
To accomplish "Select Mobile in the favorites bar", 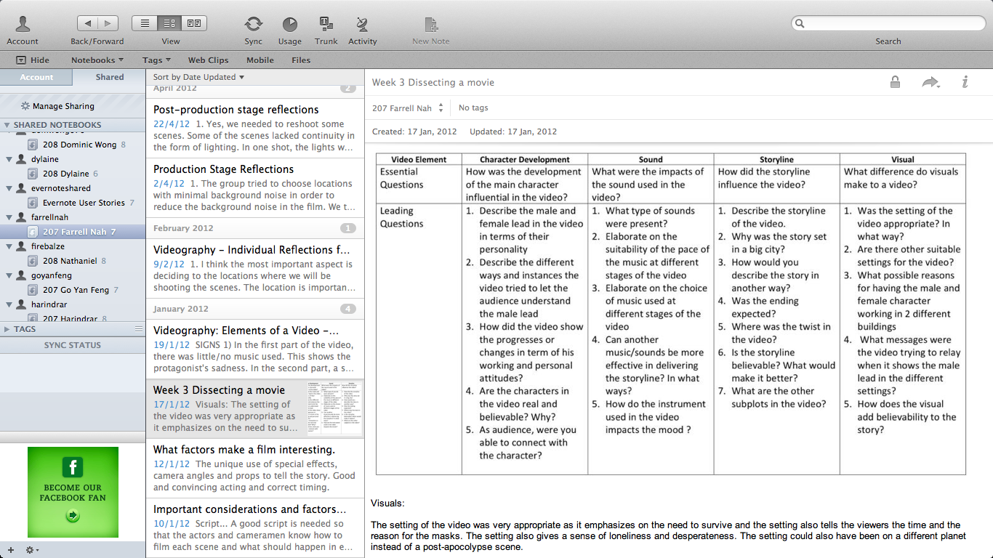I will tap(260, 60).
